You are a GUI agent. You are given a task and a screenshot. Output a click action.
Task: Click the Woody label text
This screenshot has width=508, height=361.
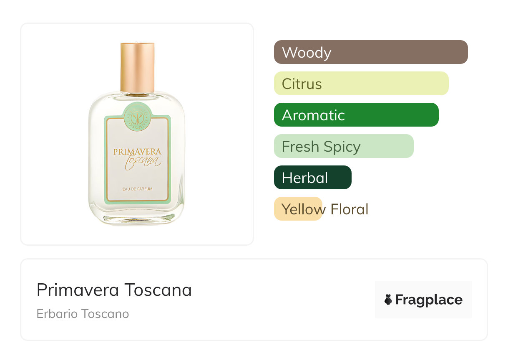(306, 53)
